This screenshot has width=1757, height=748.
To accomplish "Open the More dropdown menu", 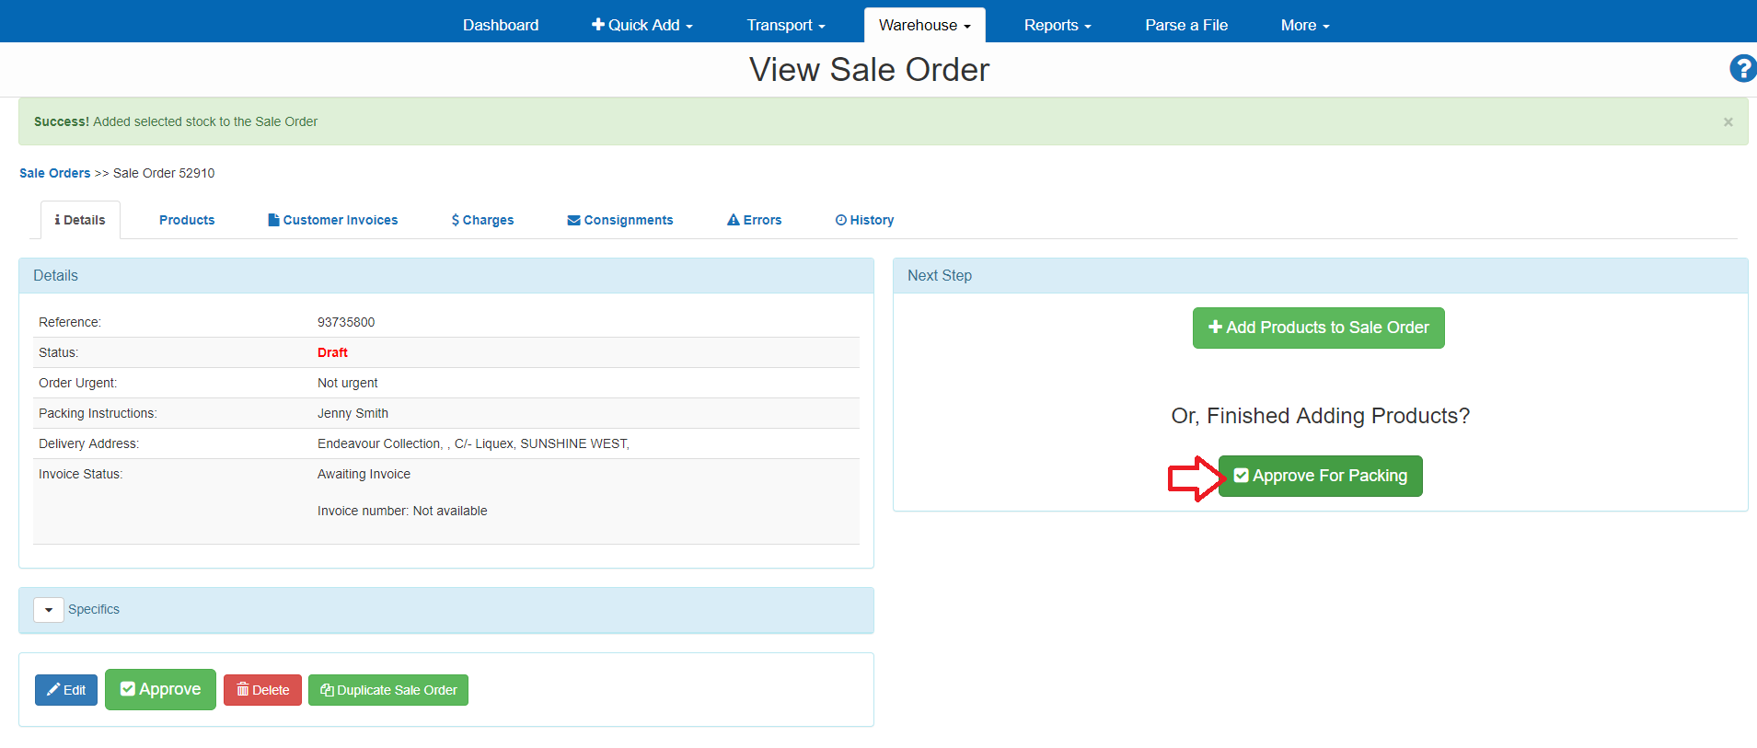I will (1305, 25).
